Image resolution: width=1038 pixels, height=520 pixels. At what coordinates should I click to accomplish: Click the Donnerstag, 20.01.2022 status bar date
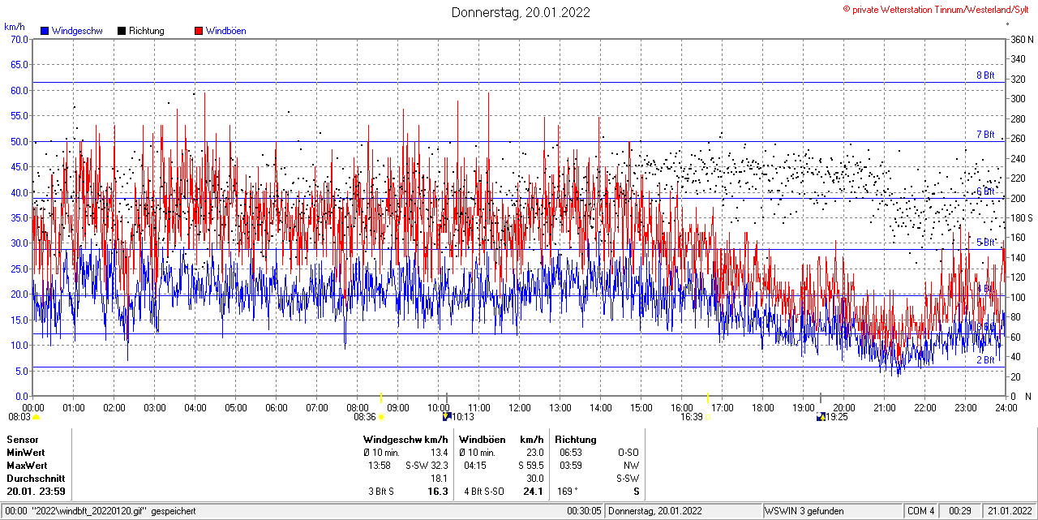tap(656, 511)
